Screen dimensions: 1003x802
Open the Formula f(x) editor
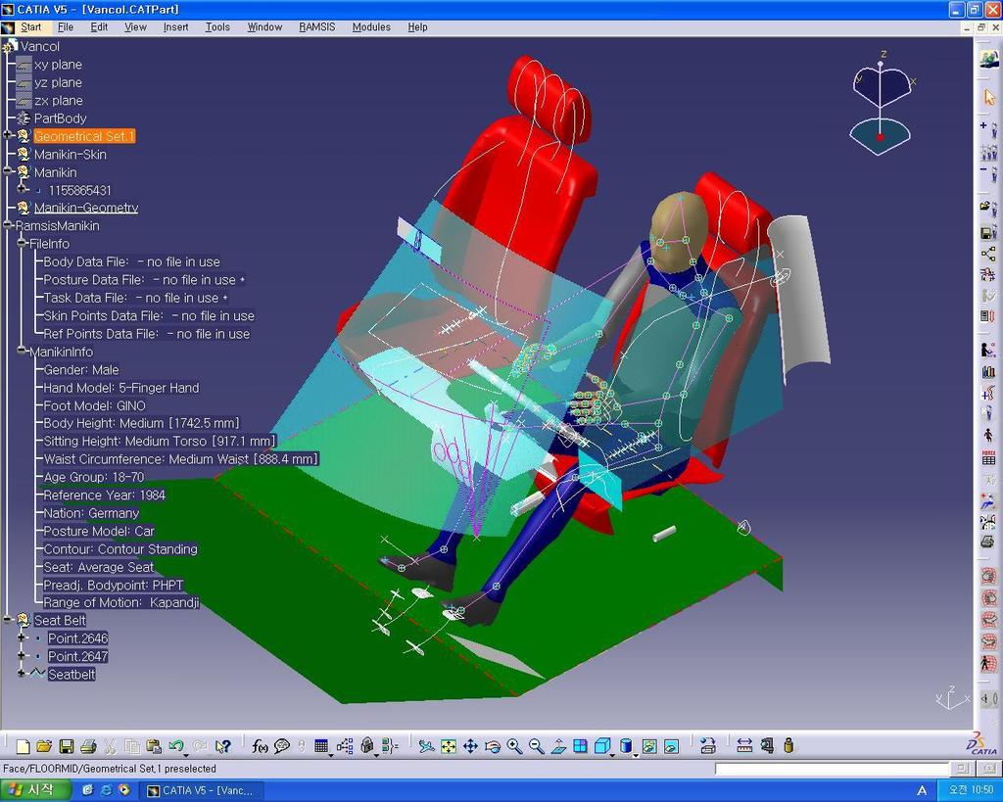point(260,746)
